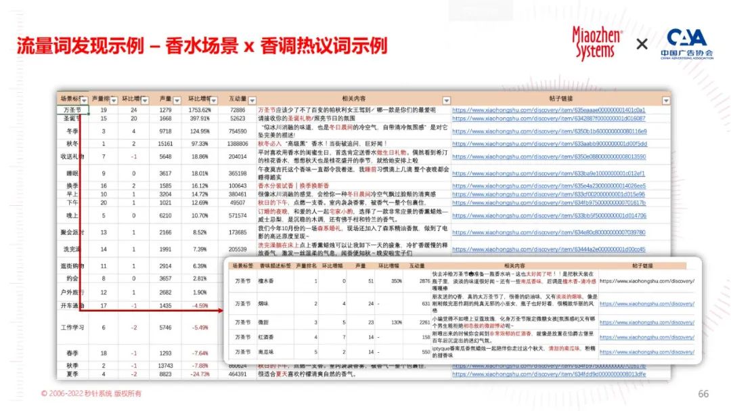Click the Miaozhen Systems logo
This screenshot has width=731, height=411.
[597, 43]
